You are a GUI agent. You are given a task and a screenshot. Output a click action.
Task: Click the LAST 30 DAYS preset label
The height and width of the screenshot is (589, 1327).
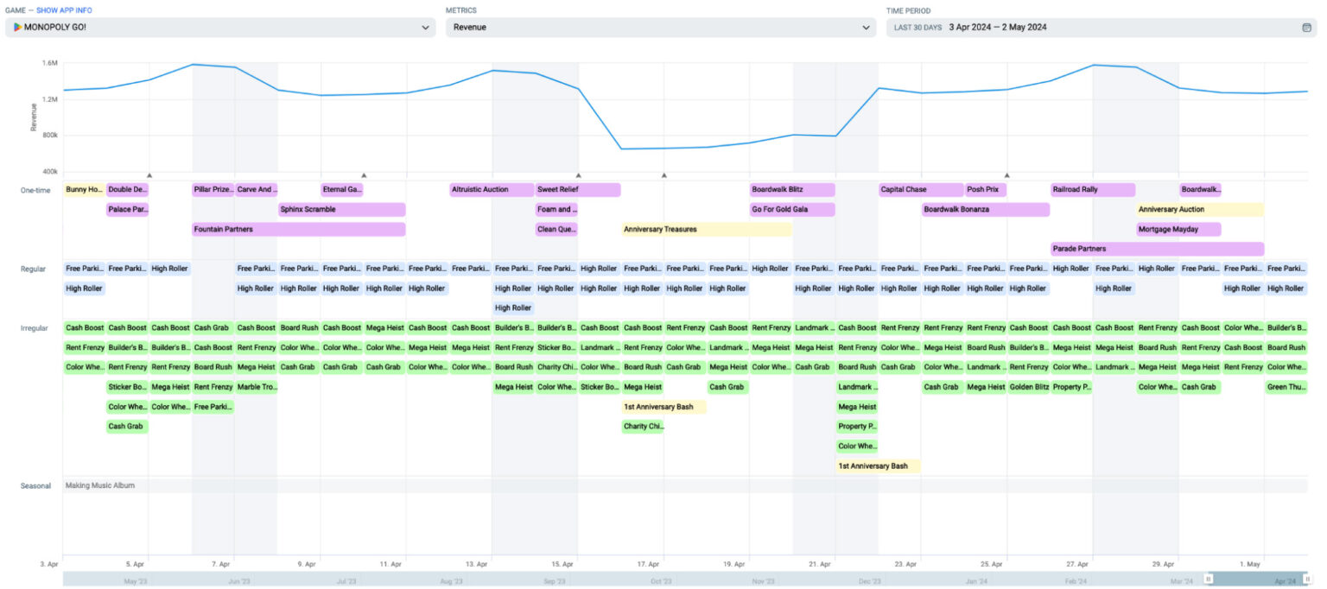tap(917, 28)
